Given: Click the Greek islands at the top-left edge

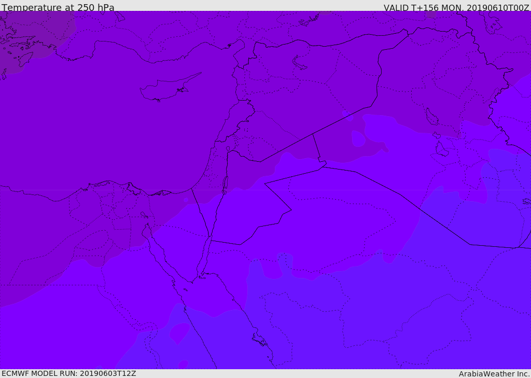Looking at the screenshot, I should (17, 47).
